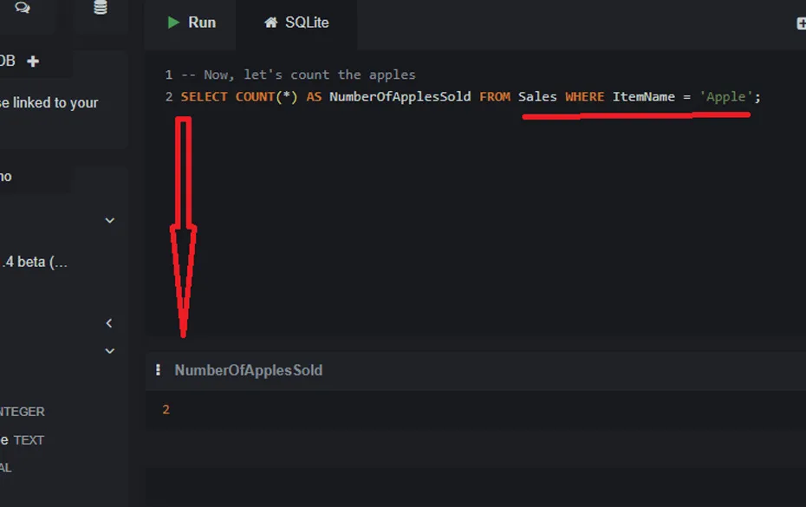Click the plus icon next to DB
The width and height of the screenshot is (806, 507).
(x=33, y=62)
